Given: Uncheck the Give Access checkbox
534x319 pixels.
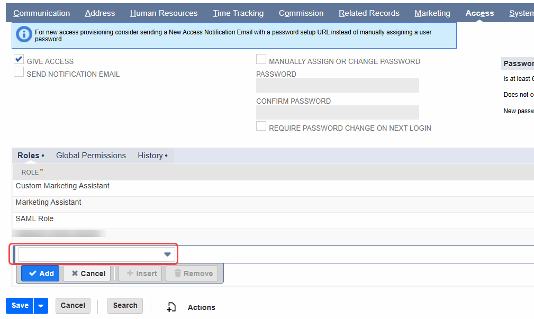Looking at the screenshot, I should [x=19, y=60].
